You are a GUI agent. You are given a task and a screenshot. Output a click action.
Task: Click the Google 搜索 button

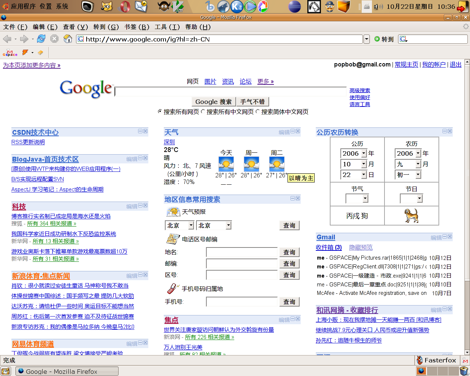point(213,102)
